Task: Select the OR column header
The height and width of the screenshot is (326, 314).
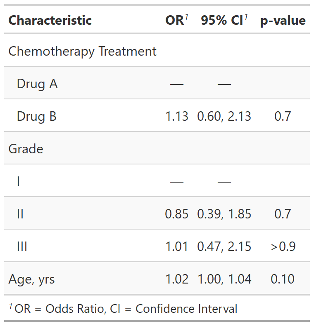Action: [x=175, y=21]
